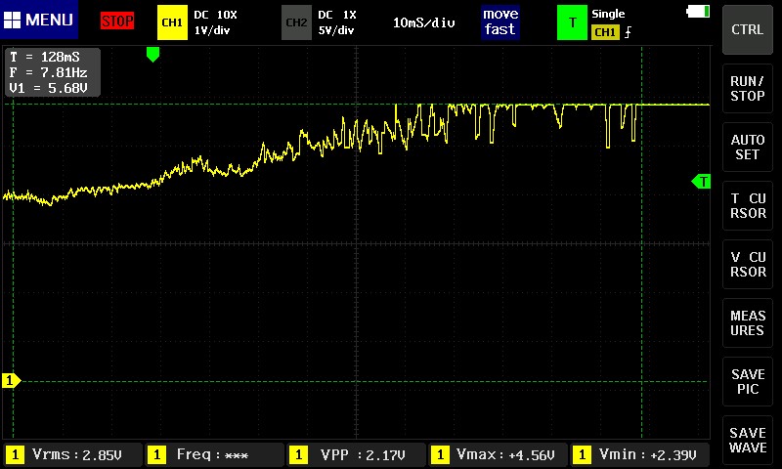The image size is (782, 469).
Task: Click channel badge beside Vrms
Action: pos(15,454)
